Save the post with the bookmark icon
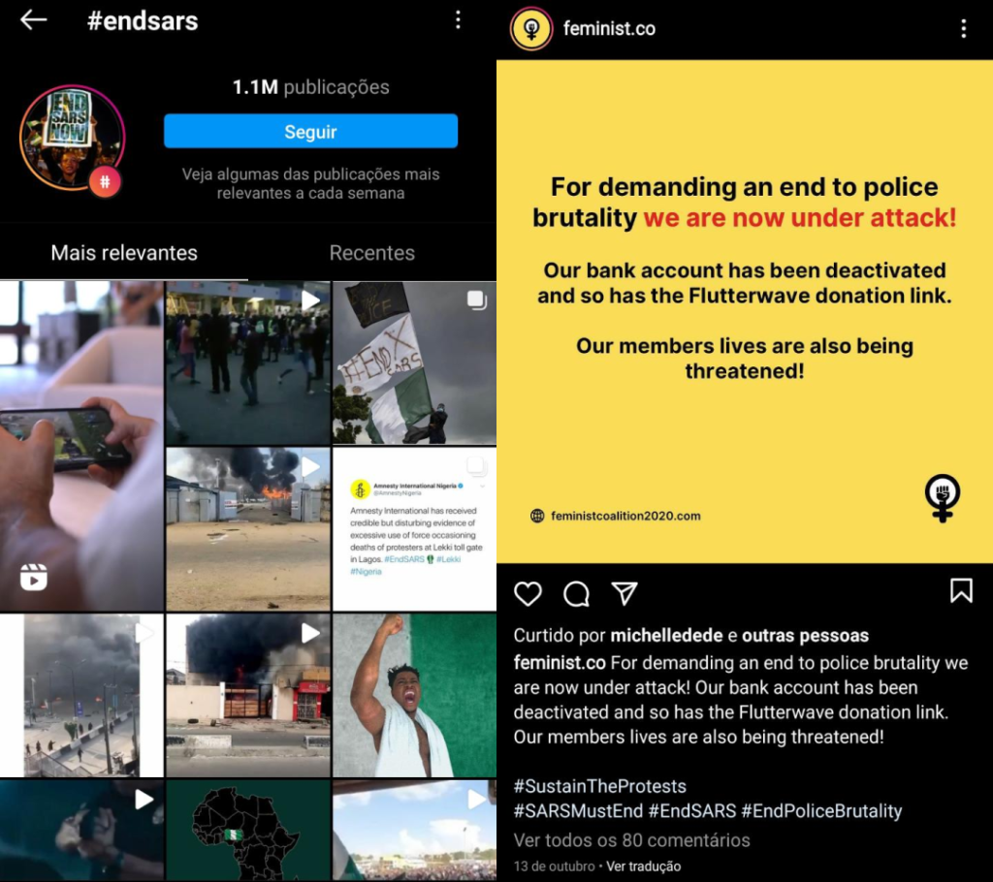This screenshot has height=882, width=993. click(961, 590)
